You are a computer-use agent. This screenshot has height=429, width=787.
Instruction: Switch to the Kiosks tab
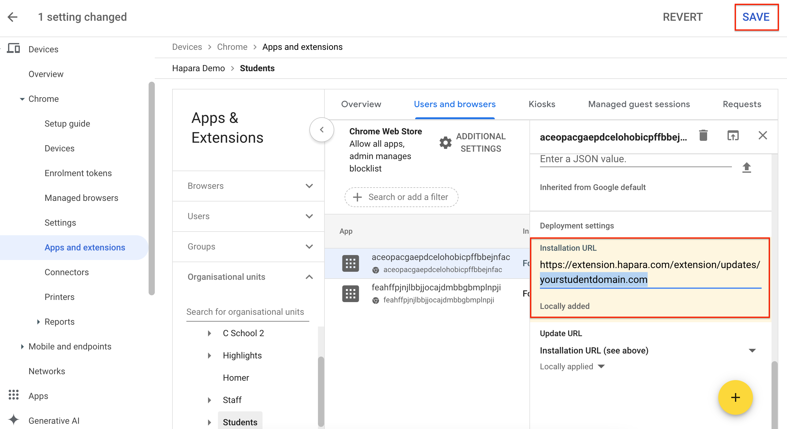(541, 104)
